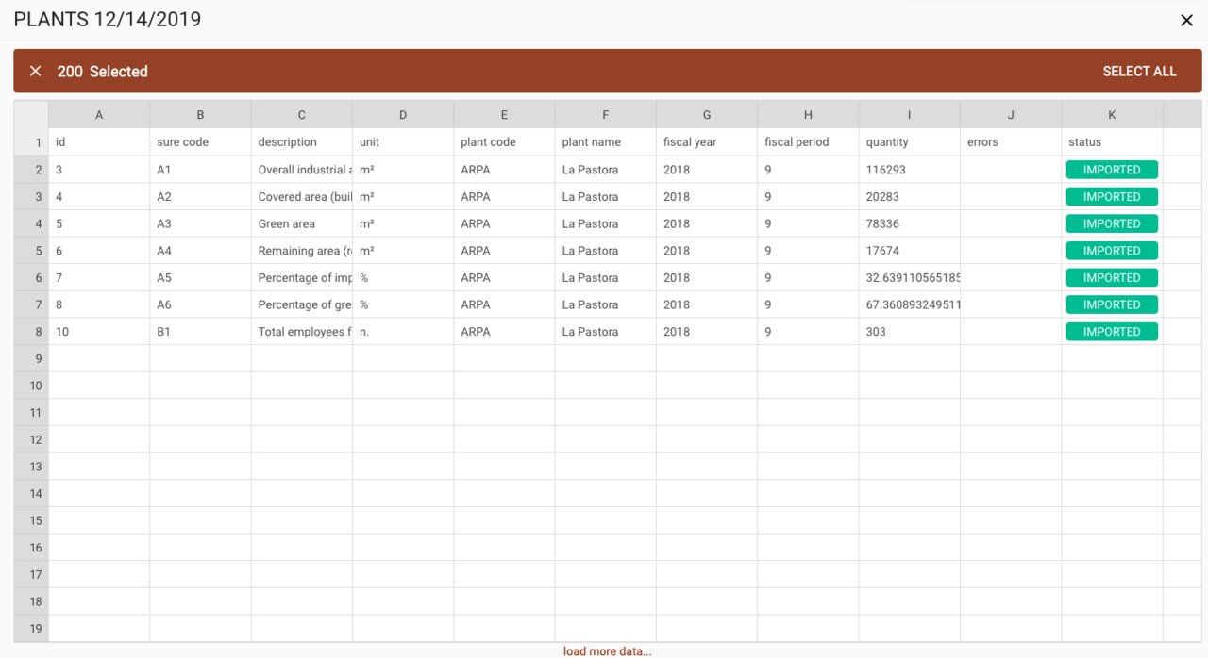Viewport: 1208px width, 658px height.
Task: Click the load more data link
Action: click(607, 651)
